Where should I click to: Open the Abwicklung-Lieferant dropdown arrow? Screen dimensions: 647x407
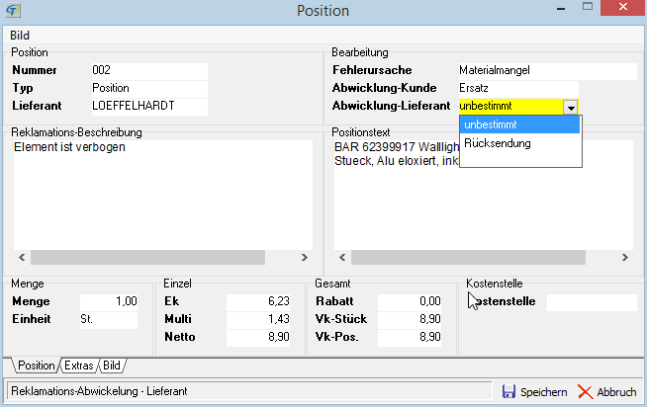(x=570, y=107)
